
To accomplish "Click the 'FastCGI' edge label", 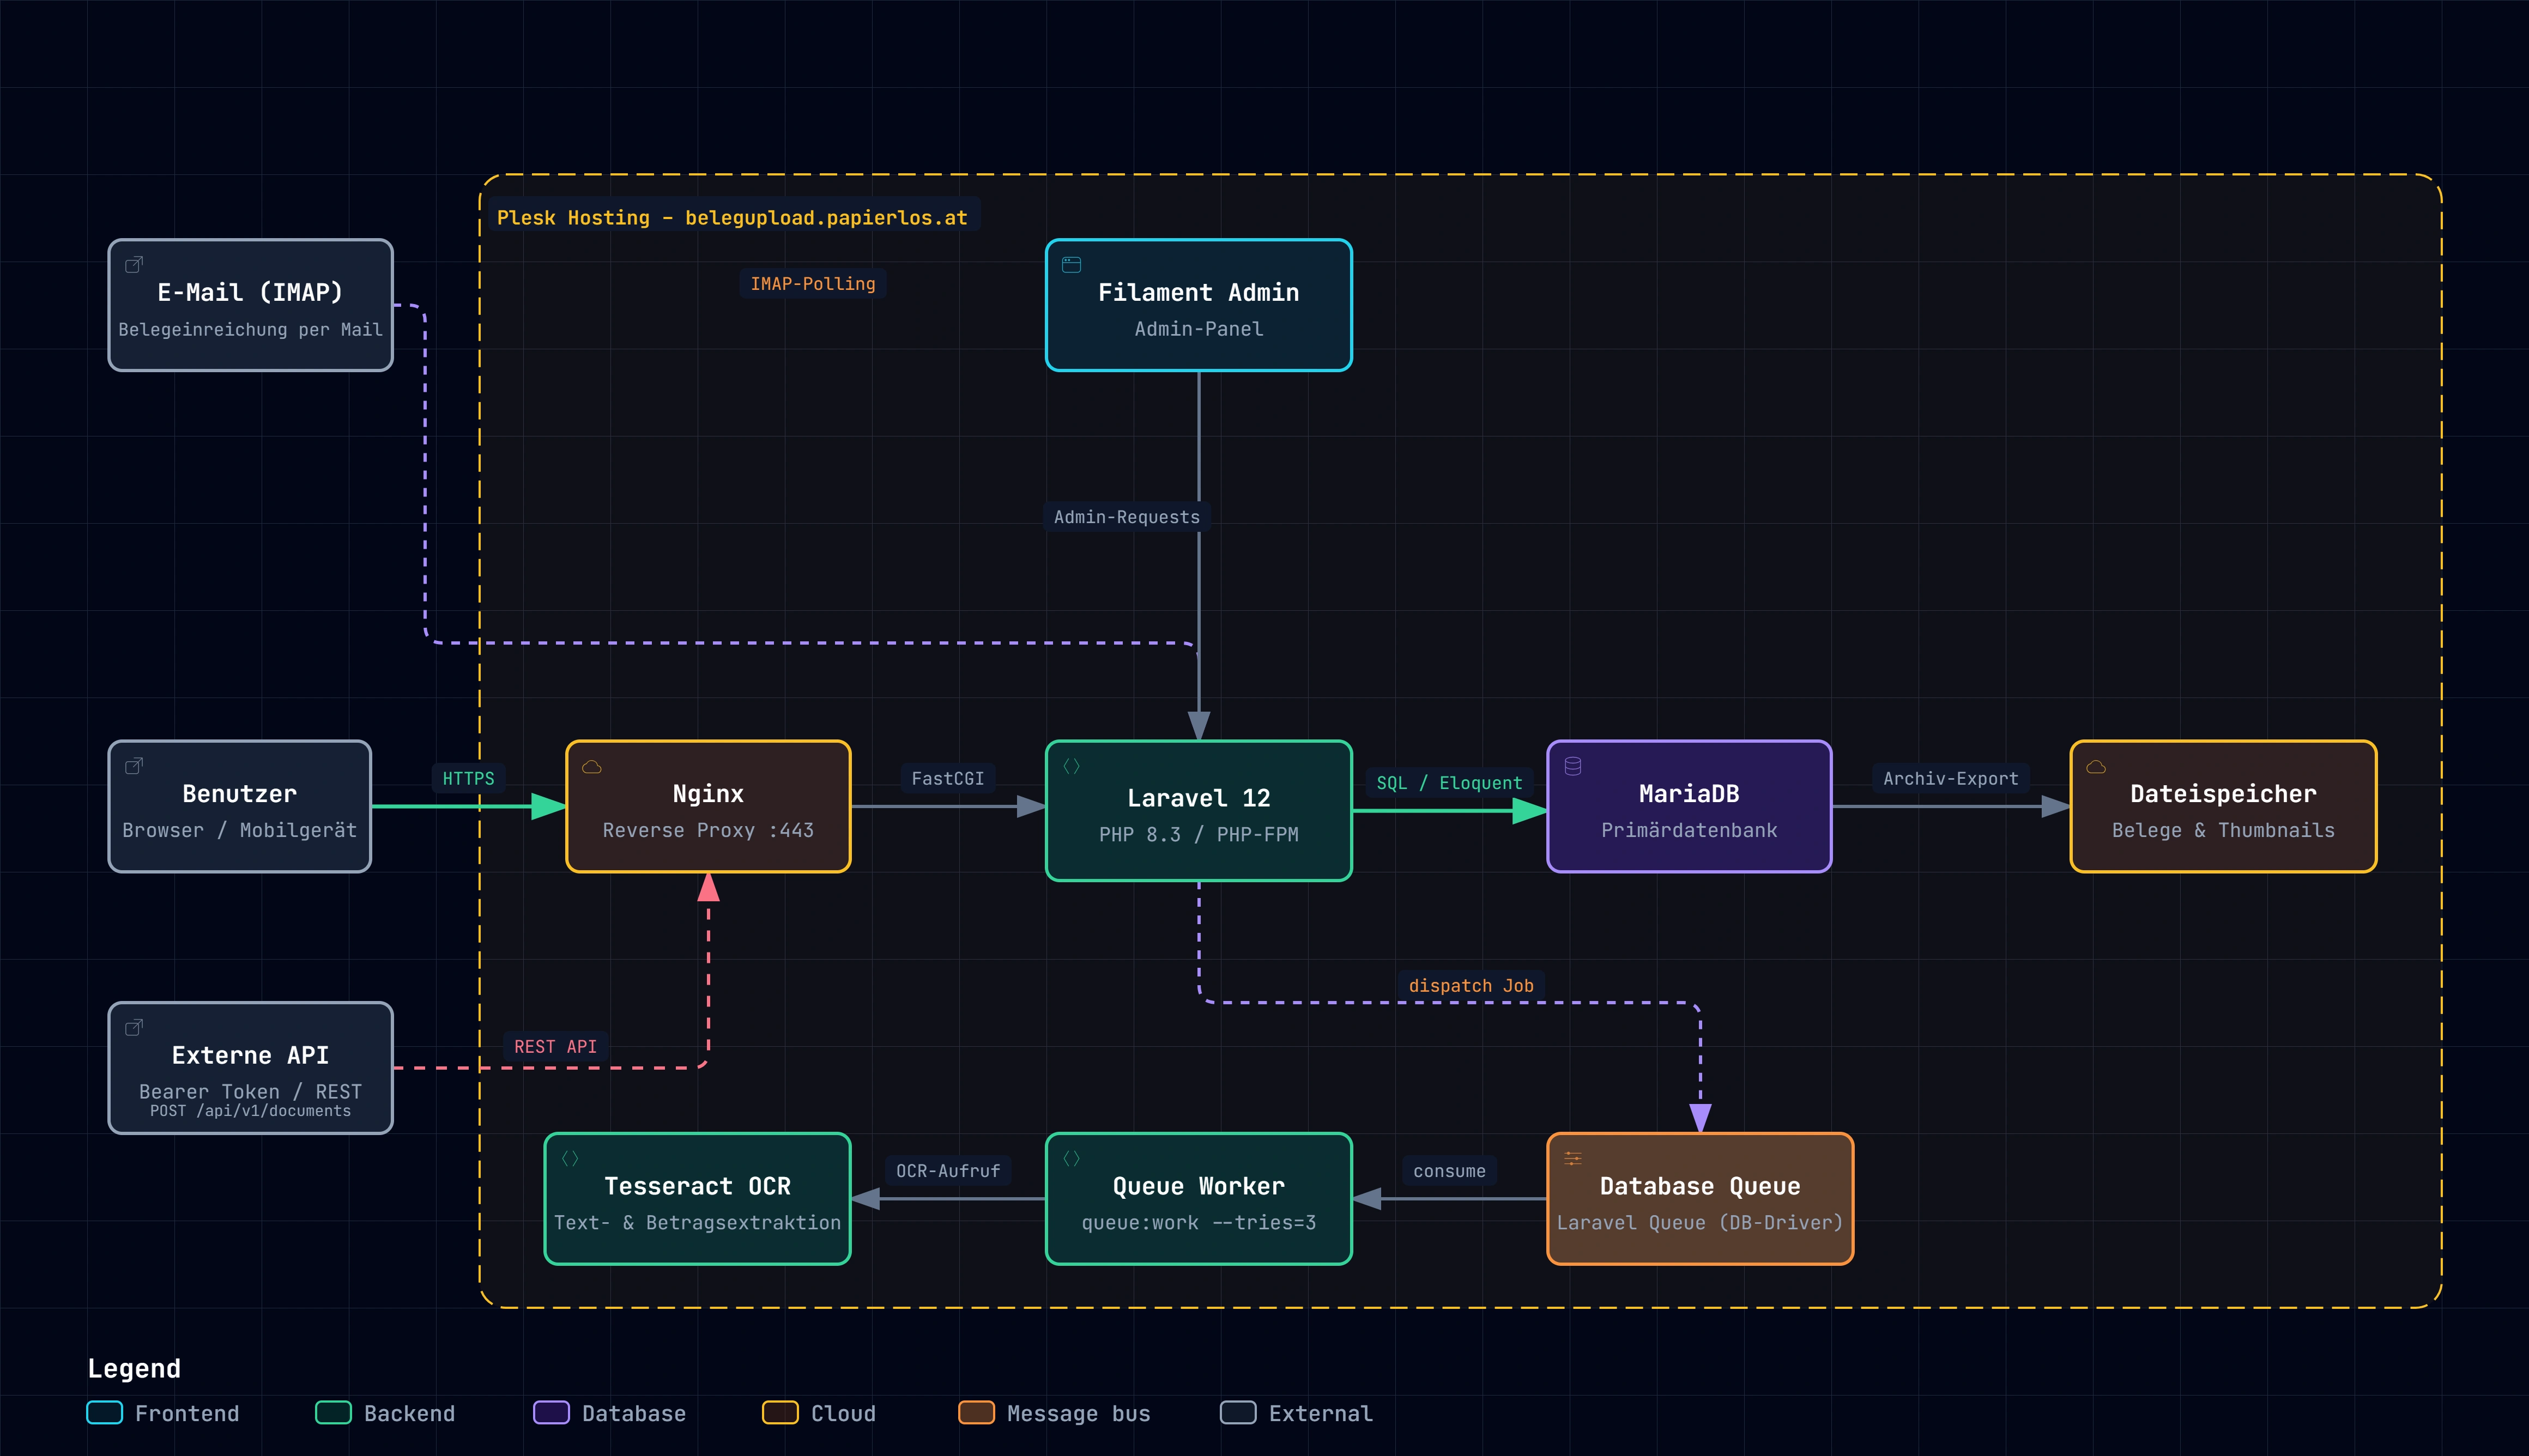I will tap(947, 778).
